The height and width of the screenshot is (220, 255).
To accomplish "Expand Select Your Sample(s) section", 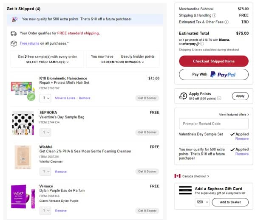I will (x=47, y=62).
